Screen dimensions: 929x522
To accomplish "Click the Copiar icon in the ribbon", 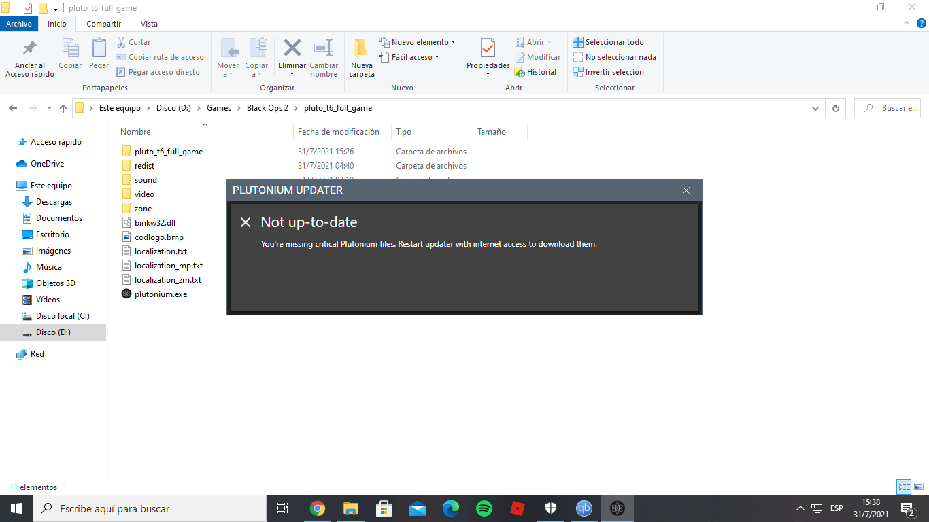I will click(x=70, y=48).
